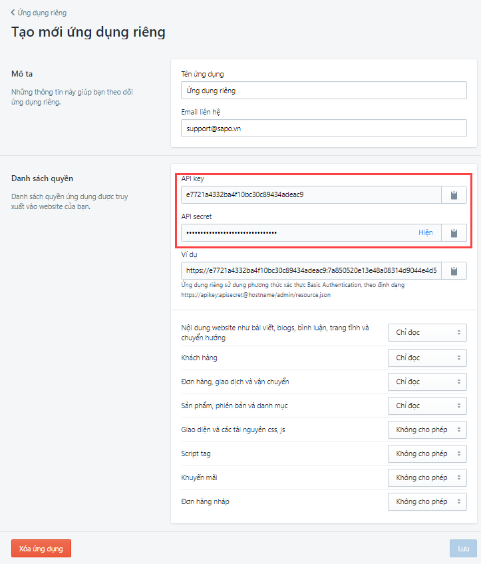Open Đơn hàng nháp permission dropdown

click(427, 501)
